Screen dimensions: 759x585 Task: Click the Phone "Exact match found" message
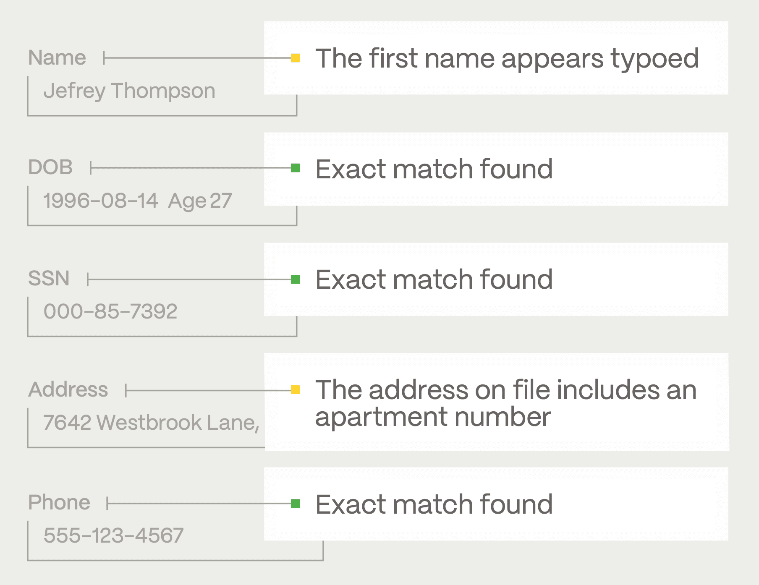pyautogui.click(x=434, y=504)
